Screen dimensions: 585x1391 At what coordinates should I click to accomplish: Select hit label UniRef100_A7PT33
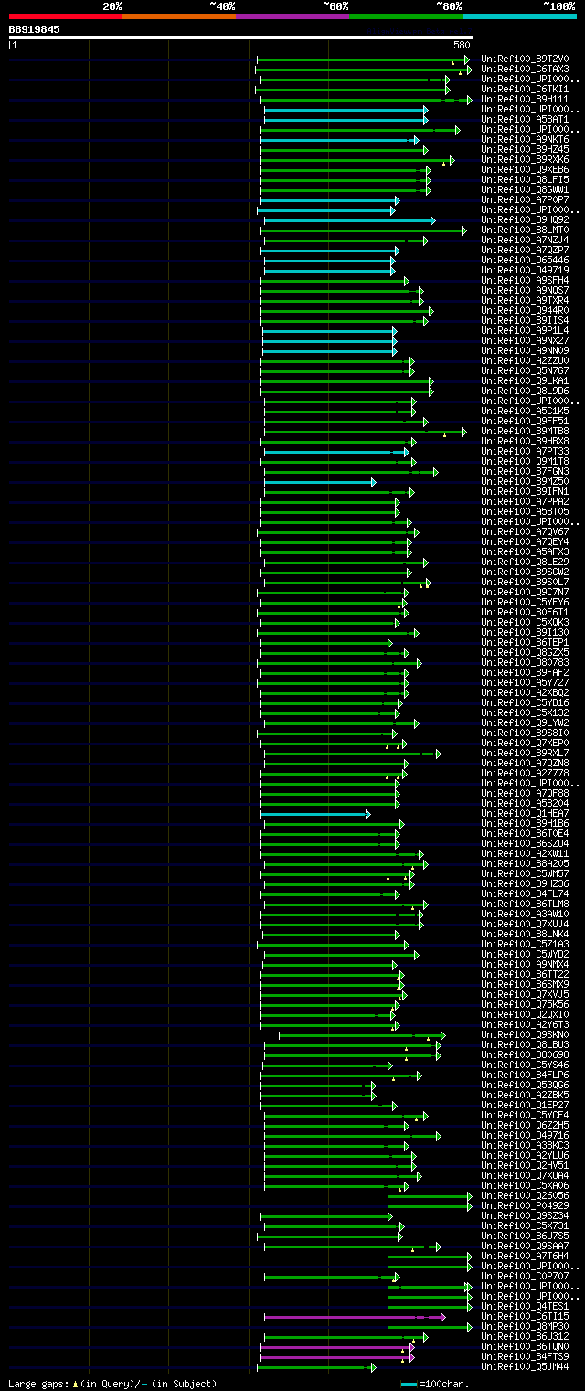pos(525,451)
